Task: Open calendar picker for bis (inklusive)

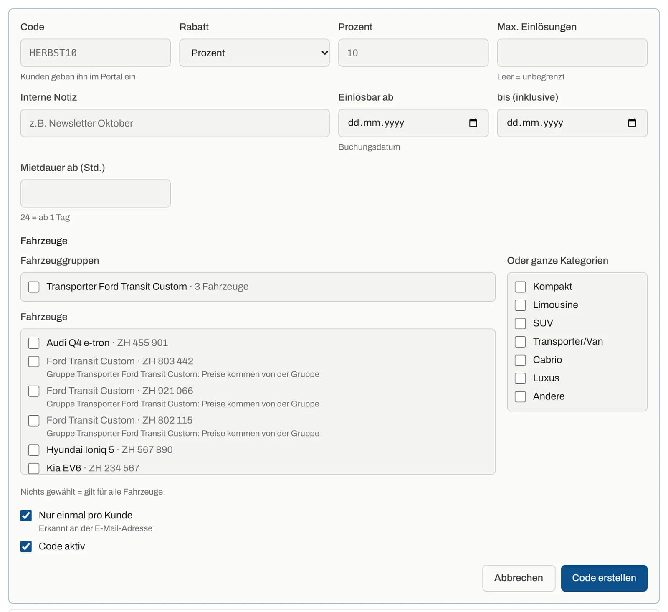Action: (632, 123)
